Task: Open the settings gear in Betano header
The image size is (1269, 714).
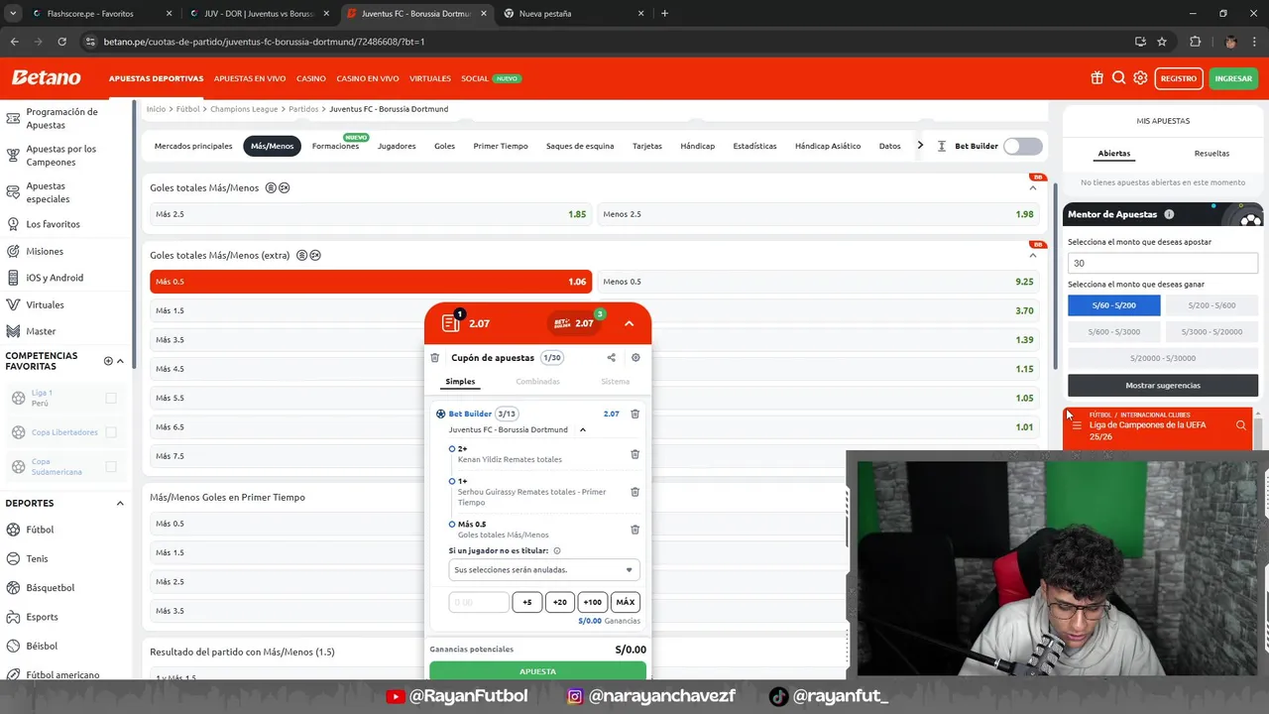Action: [1140, 78]
